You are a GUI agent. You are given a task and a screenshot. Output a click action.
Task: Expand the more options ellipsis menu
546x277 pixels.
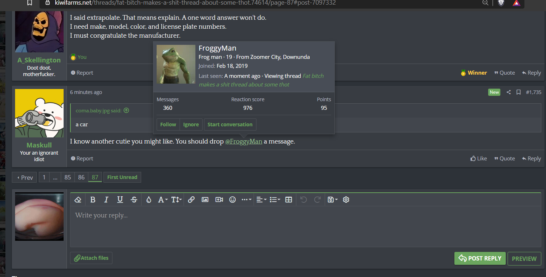[x=246, y=199]
